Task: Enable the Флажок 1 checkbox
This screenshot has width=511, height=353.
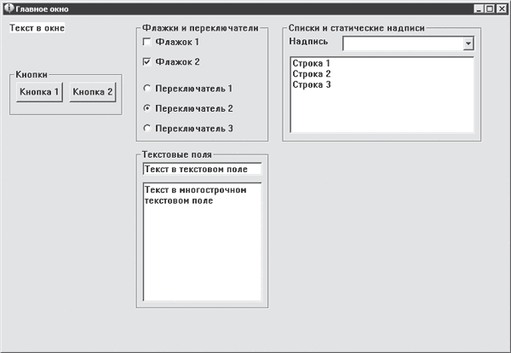Action: 147,42
